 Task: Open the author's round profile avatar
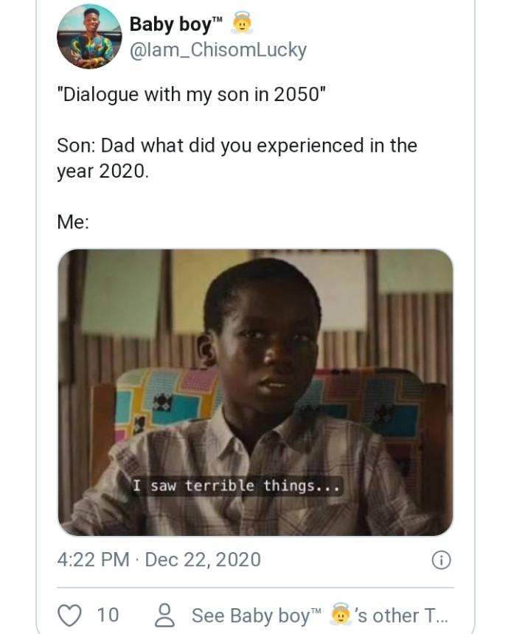(89, 37)
